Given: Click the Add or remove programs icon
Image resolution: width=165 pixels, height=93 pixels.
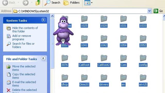Looking at the screenshot, I should coord(9,36).
